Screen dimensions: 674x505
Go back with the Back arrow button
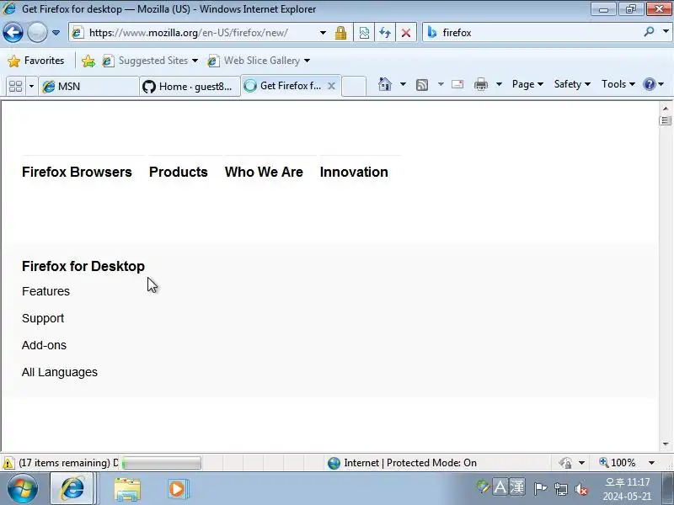(13, 32)
